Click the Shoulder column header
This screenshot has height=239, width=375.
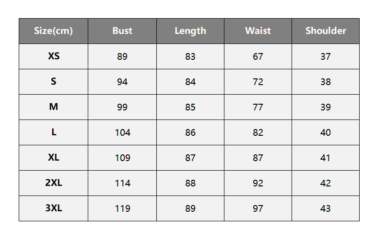pos(326,31)
